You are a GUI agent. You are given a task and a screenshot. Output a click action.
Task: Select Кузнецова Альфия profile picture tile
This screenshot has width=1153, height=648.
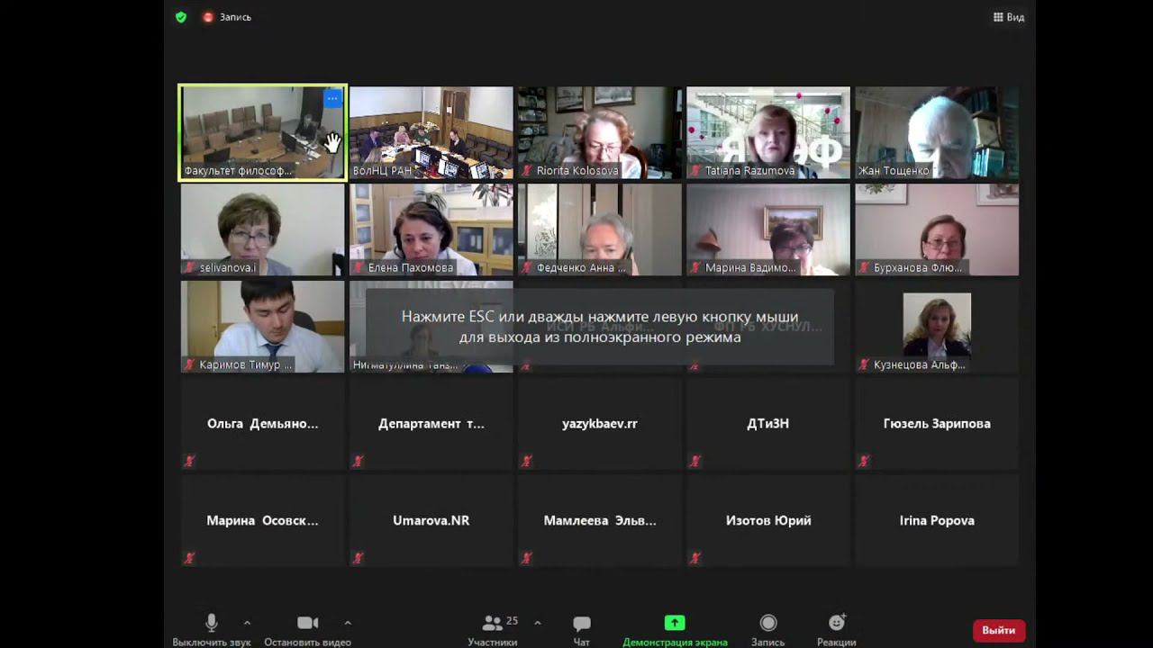click(937, 325)
